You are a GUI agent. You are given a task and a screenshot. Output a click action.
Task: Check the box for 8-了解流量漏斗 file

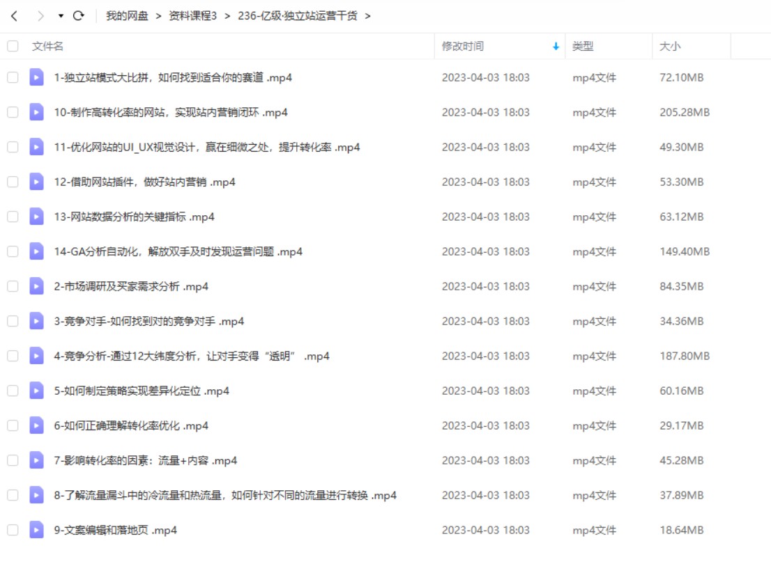pos(13,496)
